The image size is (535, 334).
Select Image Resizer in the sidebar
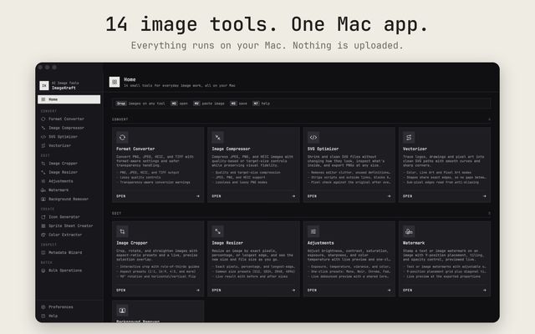pos(69,172)
